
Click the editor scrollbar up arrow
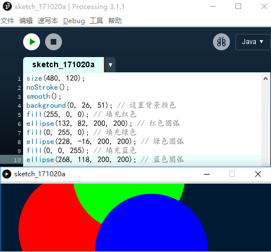point(265,79)
